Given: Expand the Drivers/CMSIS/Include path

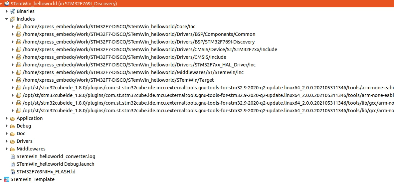Looking at the screenshot, I should click(x=13, y=57).
